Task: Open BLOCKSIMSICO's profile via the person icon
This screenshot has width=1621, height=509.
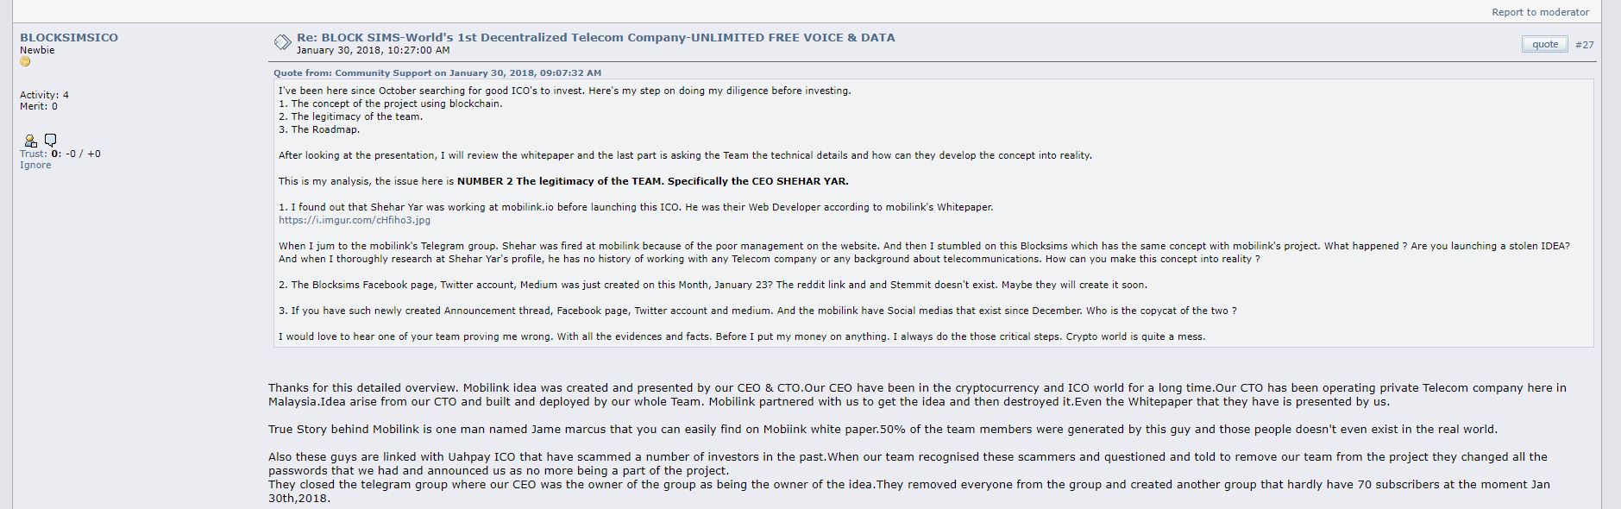Action: (x=30, y=141)
